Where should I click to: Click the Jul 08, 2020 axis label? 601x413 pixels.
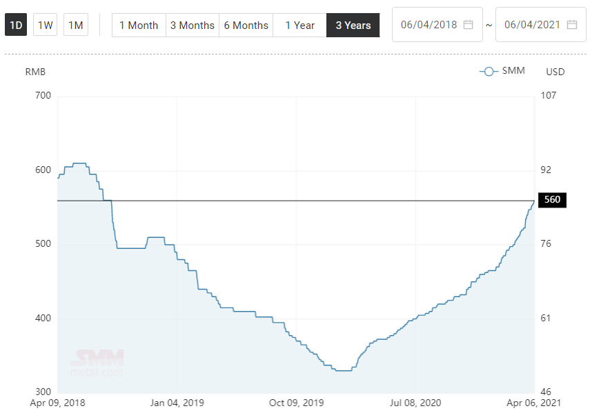coord(415,403)
